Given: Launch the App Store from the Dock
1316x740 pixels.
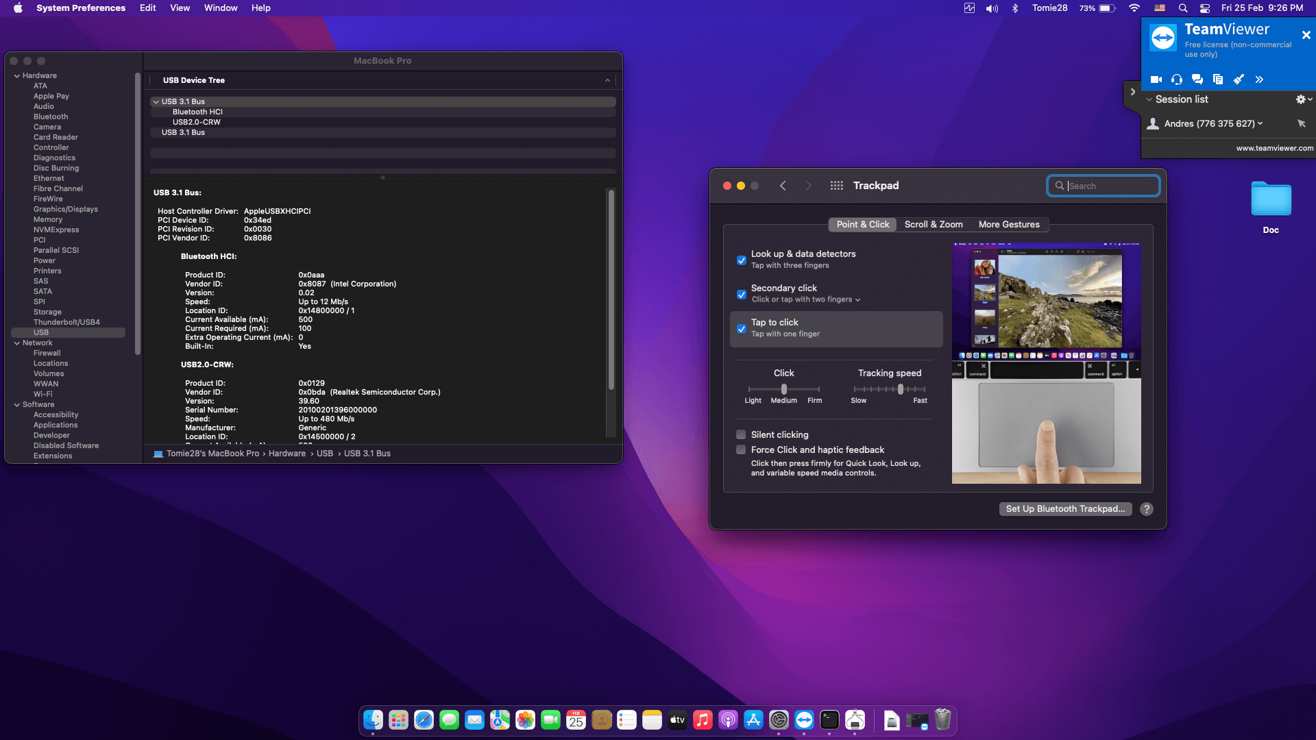Looking at the screenshot, I should [x=753, y=720].
